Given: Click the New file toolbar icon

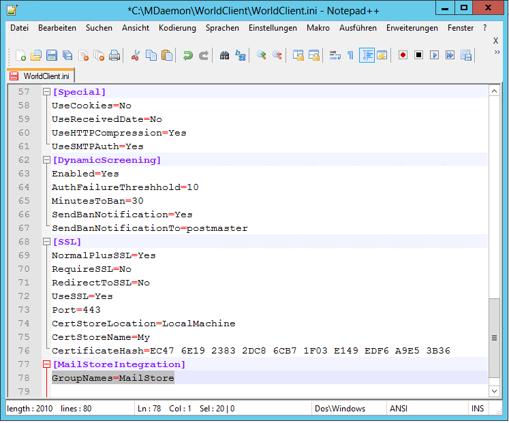Looking at the screenshot, I should [x=20, y=55].
